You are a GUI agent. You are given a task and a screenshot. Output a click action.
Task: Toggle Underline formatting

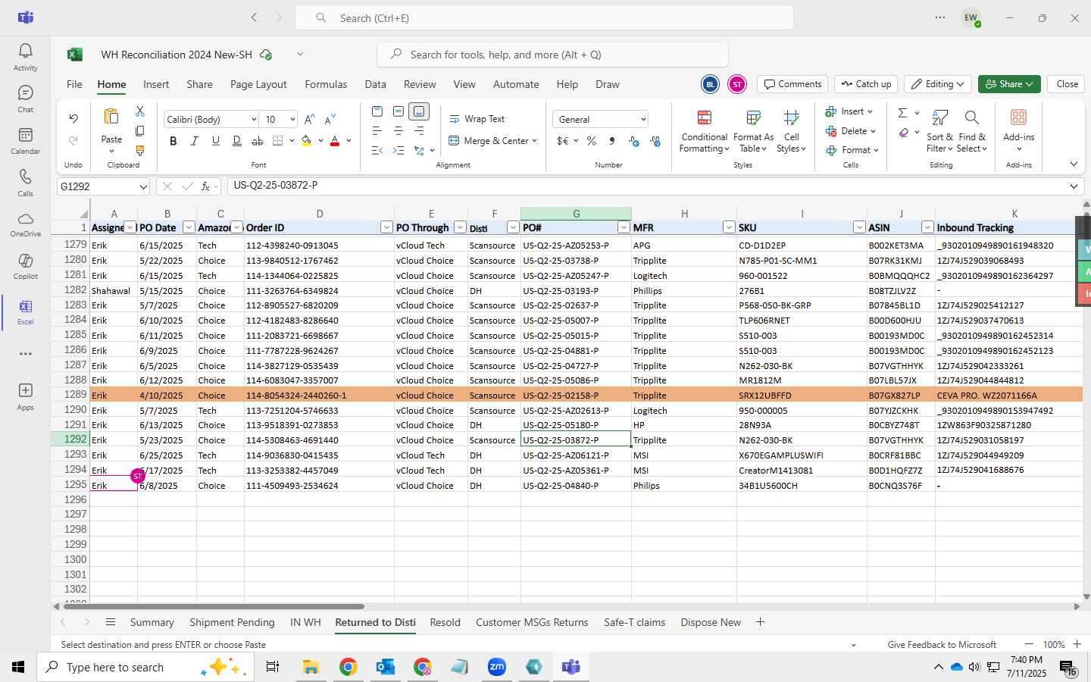click(x=216, y=141)
